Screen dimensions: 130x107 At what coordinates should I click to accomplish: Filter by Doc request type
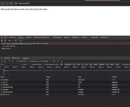click(74, 64)
